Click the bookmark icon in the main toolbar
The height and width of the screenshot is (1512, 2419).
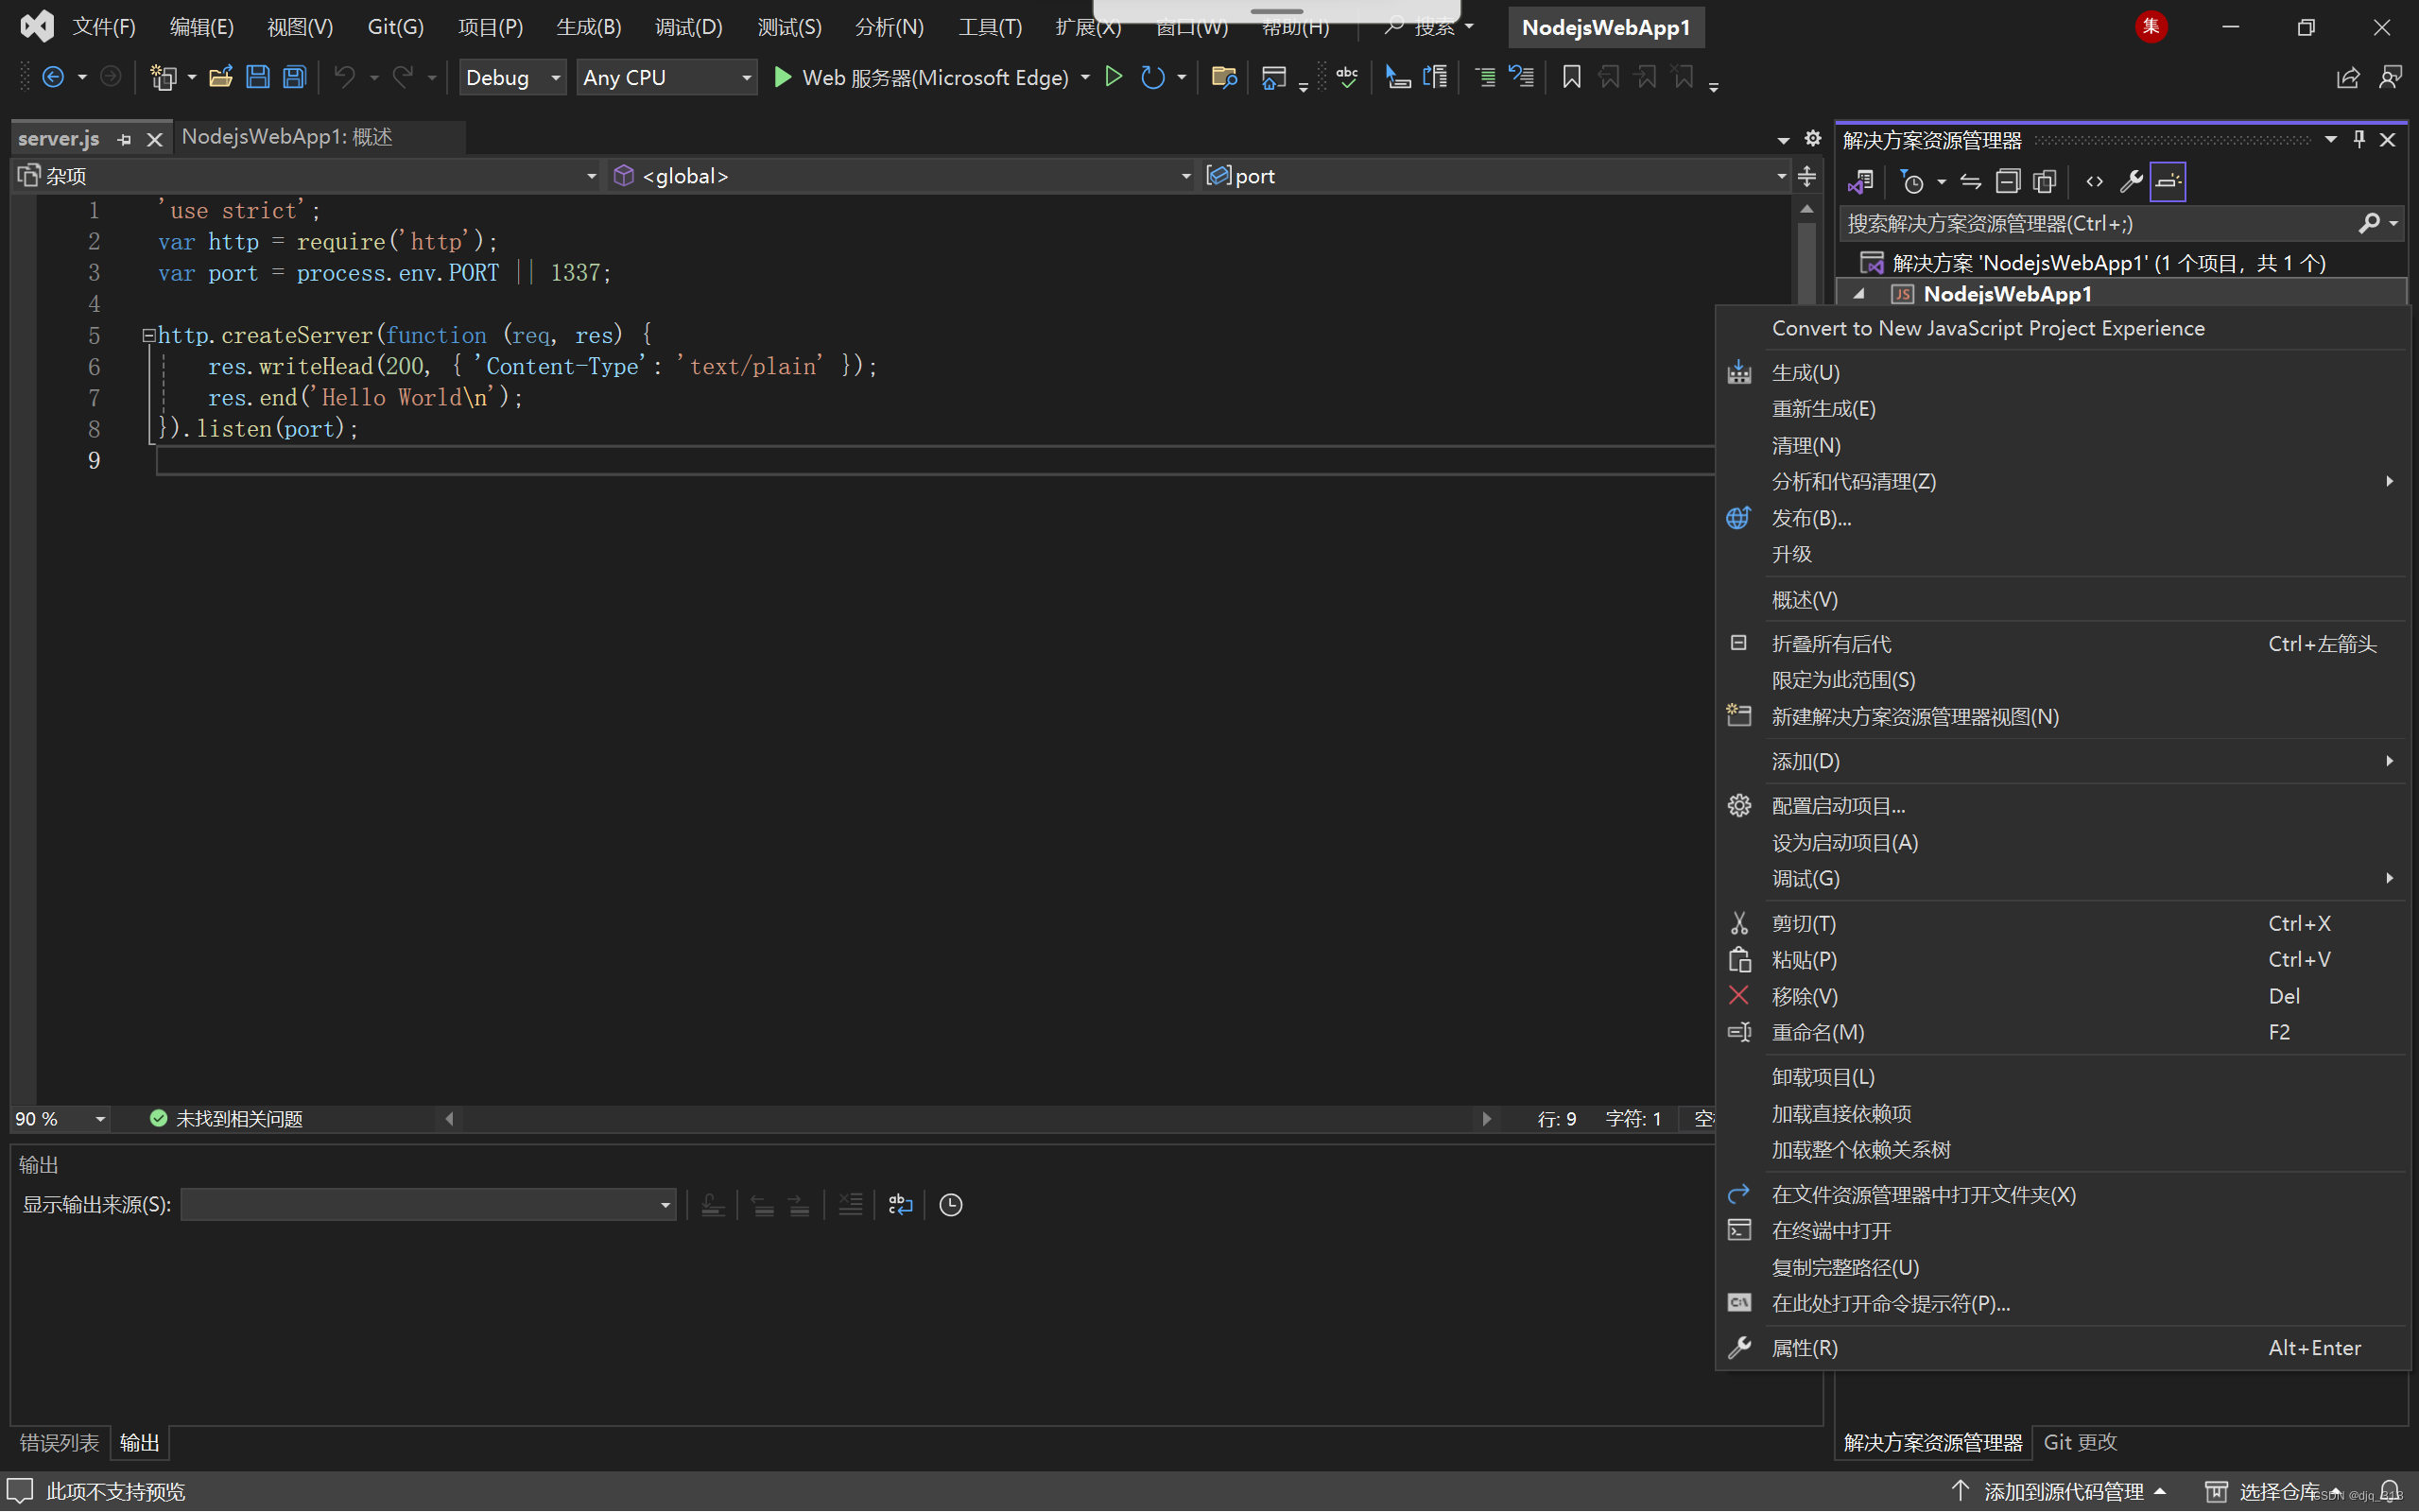pos(1571,77)
